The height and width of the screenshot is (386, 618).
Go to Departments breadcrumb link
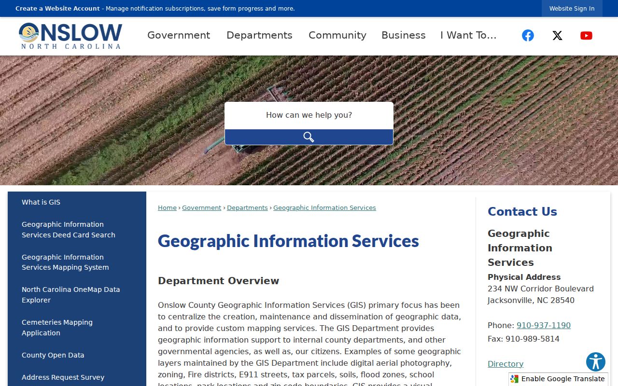pyautogui.click(x=247, y=208)
